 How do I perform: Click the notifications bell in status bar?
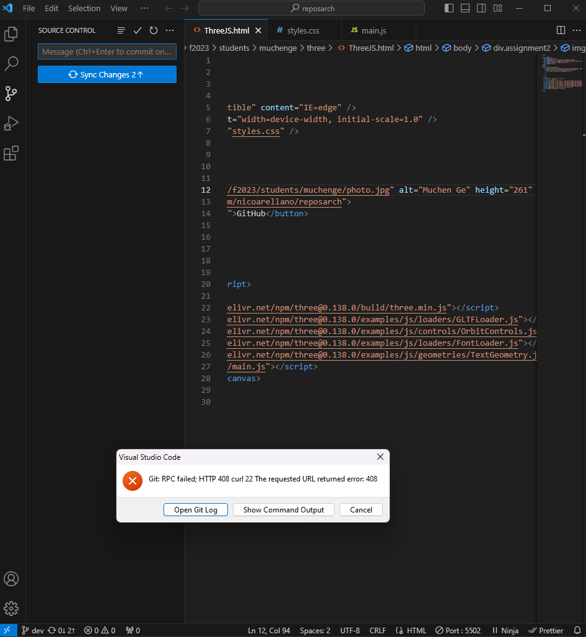pyautogui.click(x=577, y=630)
